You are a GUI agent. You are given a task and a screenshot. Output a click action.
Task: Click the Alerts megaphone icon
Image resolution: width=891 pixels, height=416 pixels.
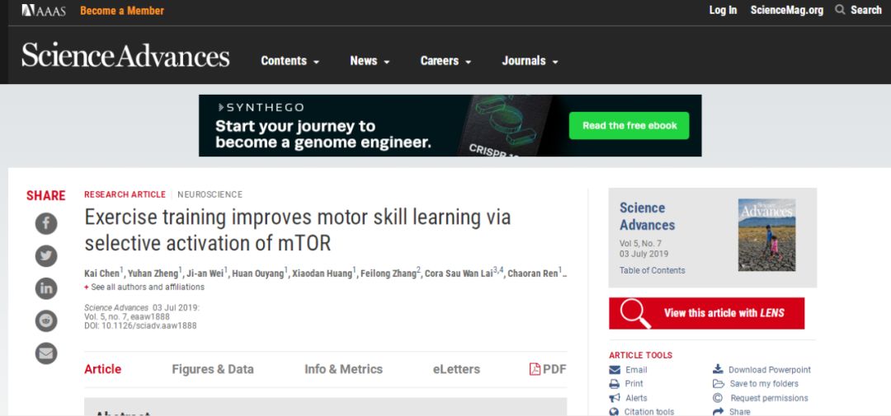[x=615, y=398]
